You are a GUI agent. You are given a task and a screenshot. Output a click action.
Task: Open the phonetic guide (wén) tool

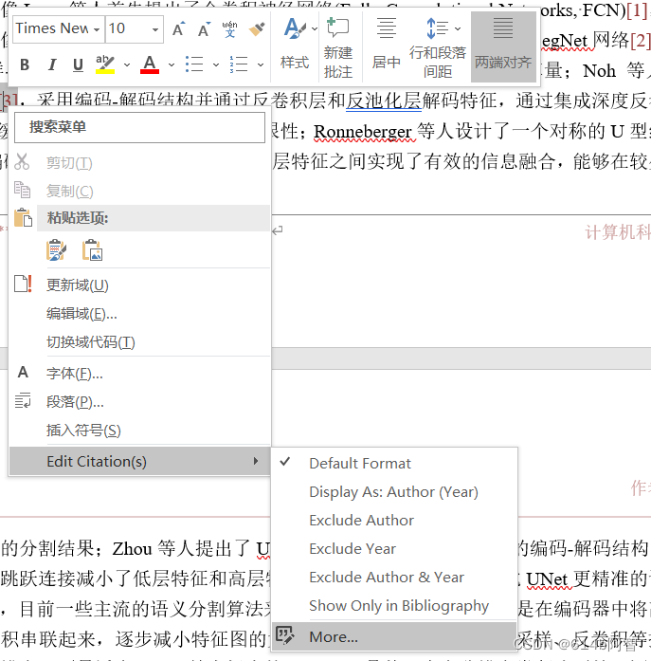coord(230,29)
